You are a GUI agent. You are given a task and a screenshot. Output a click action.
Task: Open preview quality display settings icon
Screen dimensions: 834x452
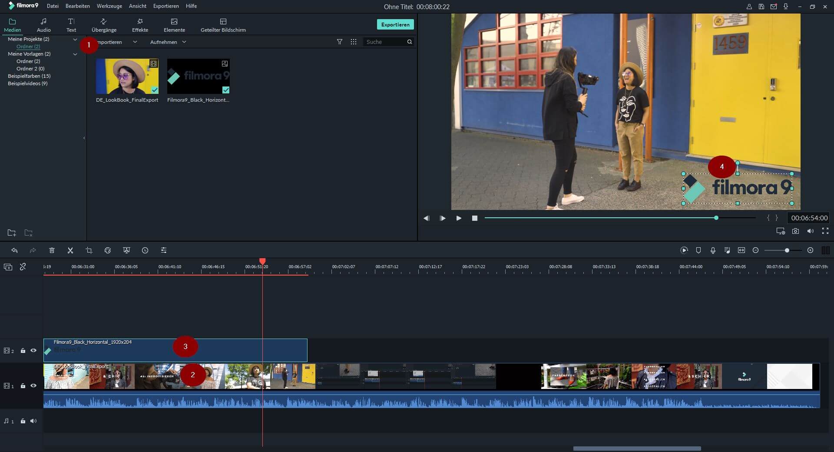click(781, 231)
